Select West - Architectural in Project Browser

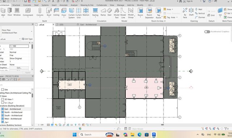[x=13, y=119]
